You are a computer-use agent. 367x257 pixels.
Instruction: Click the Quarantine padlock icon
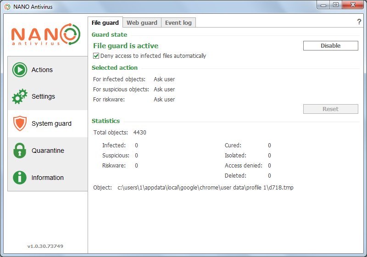pos(20,151)
